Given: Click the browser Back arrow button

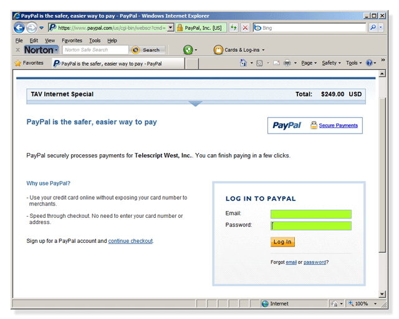Looking at the screenshot, I should tap(19, 27).
